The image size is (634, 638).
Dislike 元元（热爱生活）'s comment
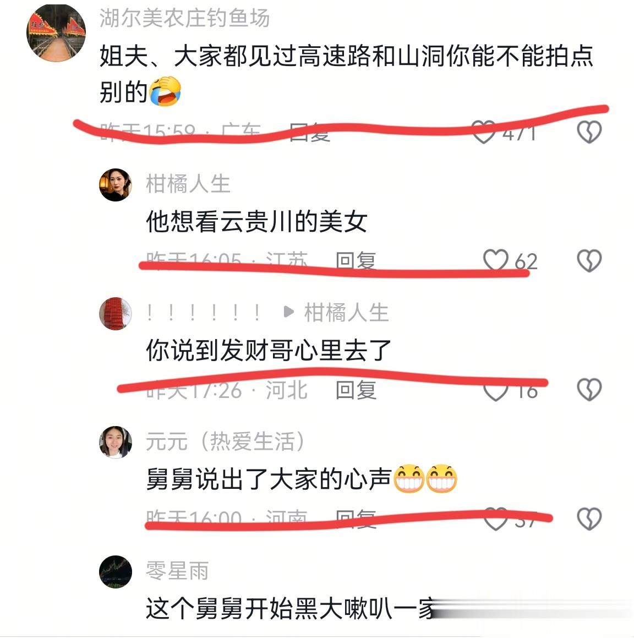click(x=589, y=519)
